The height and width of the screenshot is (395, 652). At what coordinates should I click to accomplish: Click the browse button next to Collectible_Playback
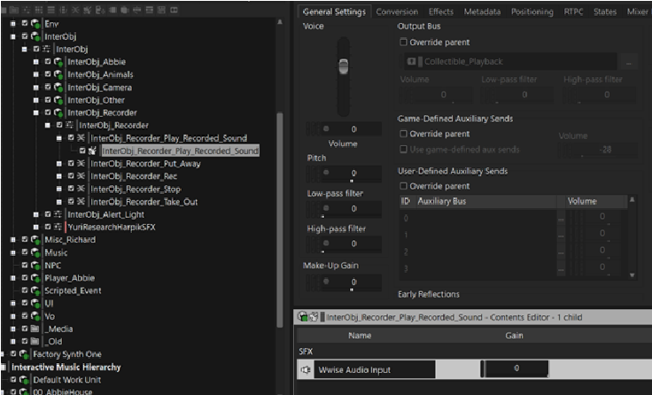[629, 62]
